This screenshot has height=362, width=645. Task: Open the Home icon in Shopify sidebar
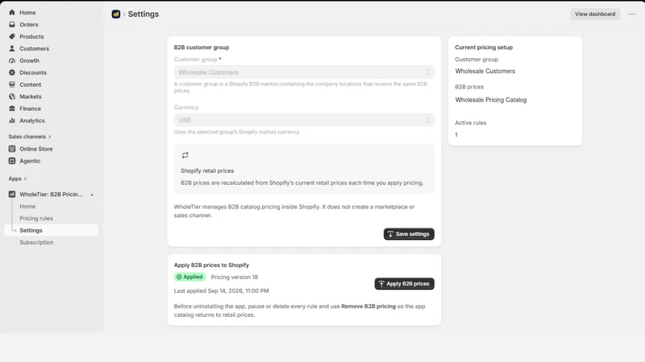pyautogui.click(x=12, y=12)
